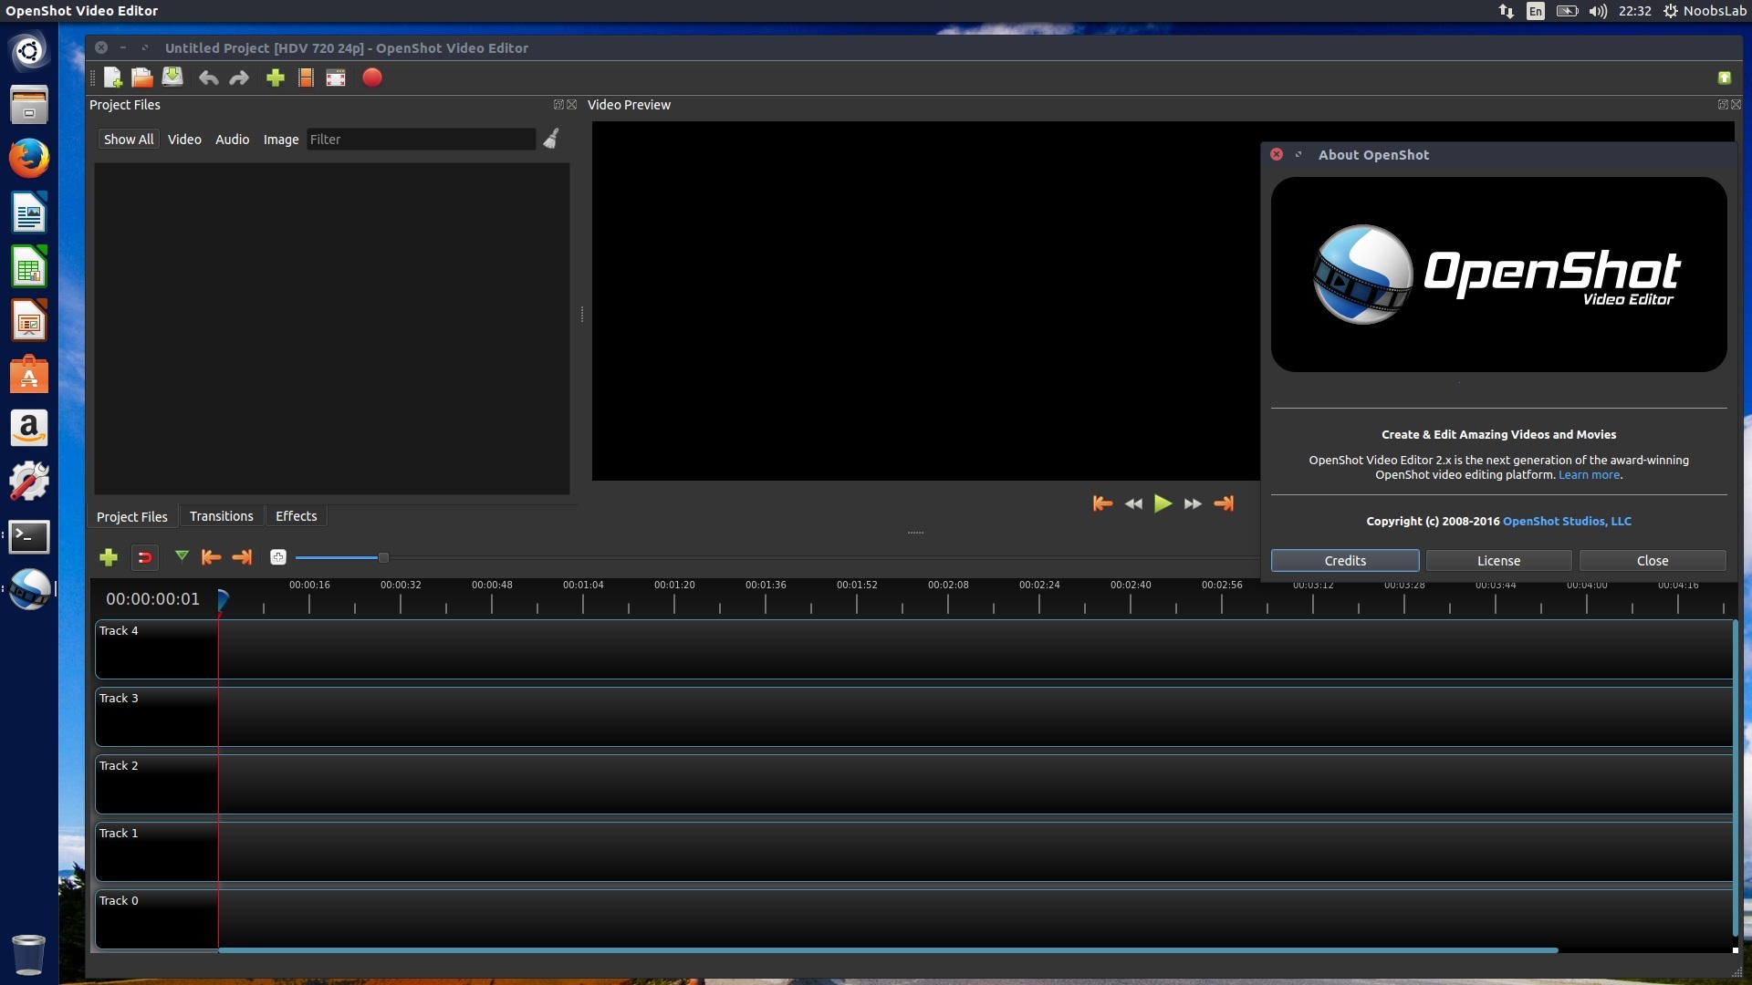Open Credits in About OpenShot dialog
This screenshot has height=985, width=1752.
(1345, 561)
